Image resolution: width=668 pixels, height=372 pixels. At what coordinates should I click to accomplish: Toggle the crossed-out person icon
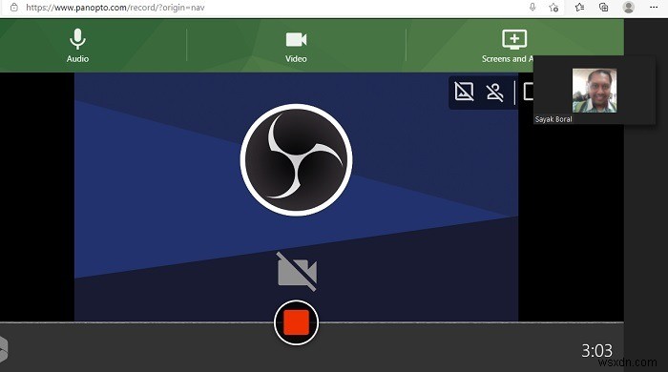494,92
